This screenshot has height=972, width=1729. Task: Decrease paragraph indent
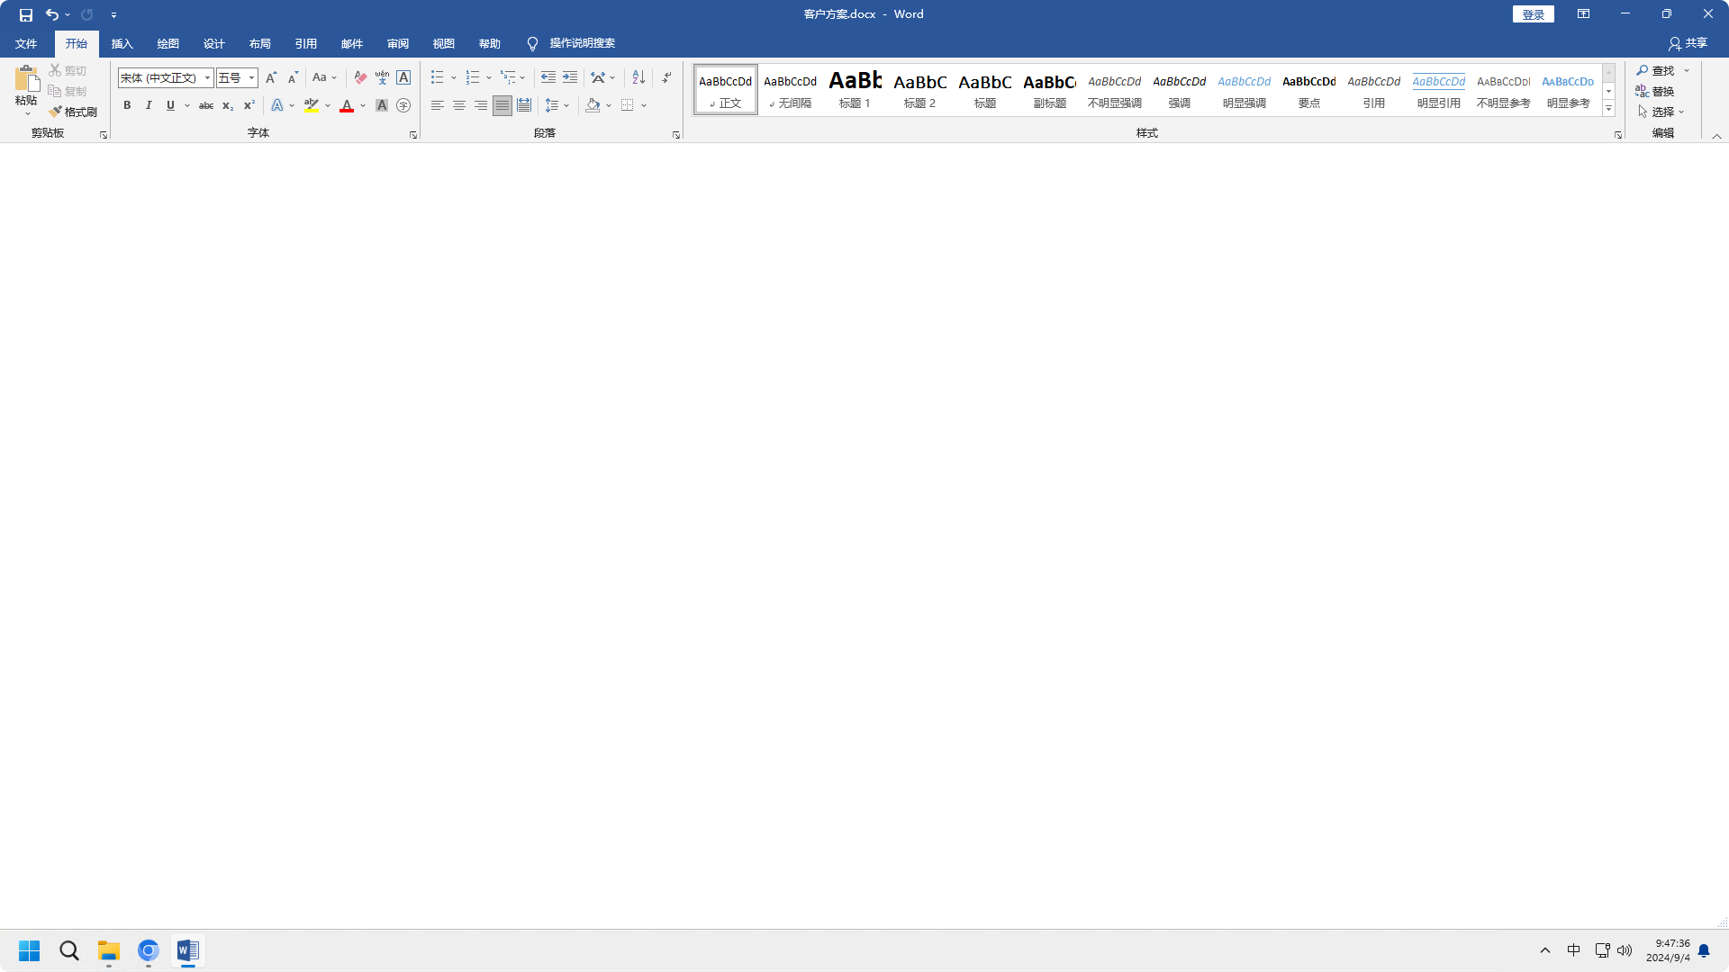[548, 77]
